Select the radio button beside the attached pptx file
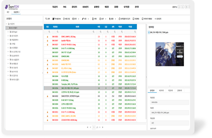 click(149, 32)
